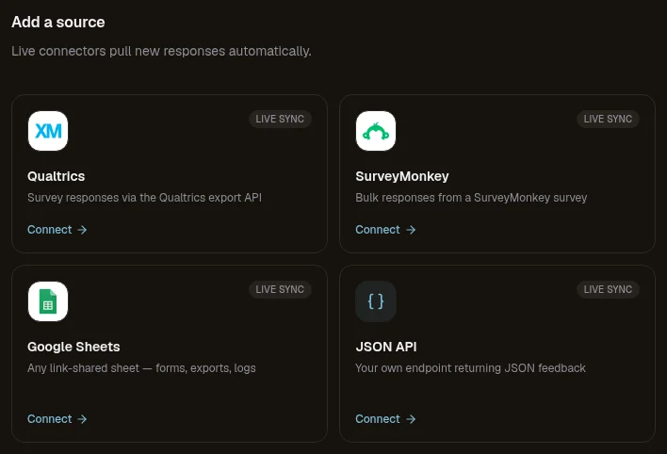Click the SurveyMonkey green logo icon
The width and height of the screenshot is (667, 454).
tap(376, 131)
